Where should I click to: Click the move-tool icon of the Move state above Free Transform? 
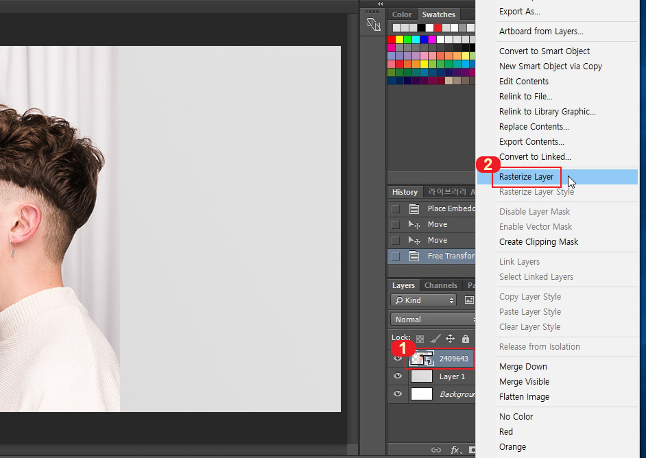pos(414,240)
